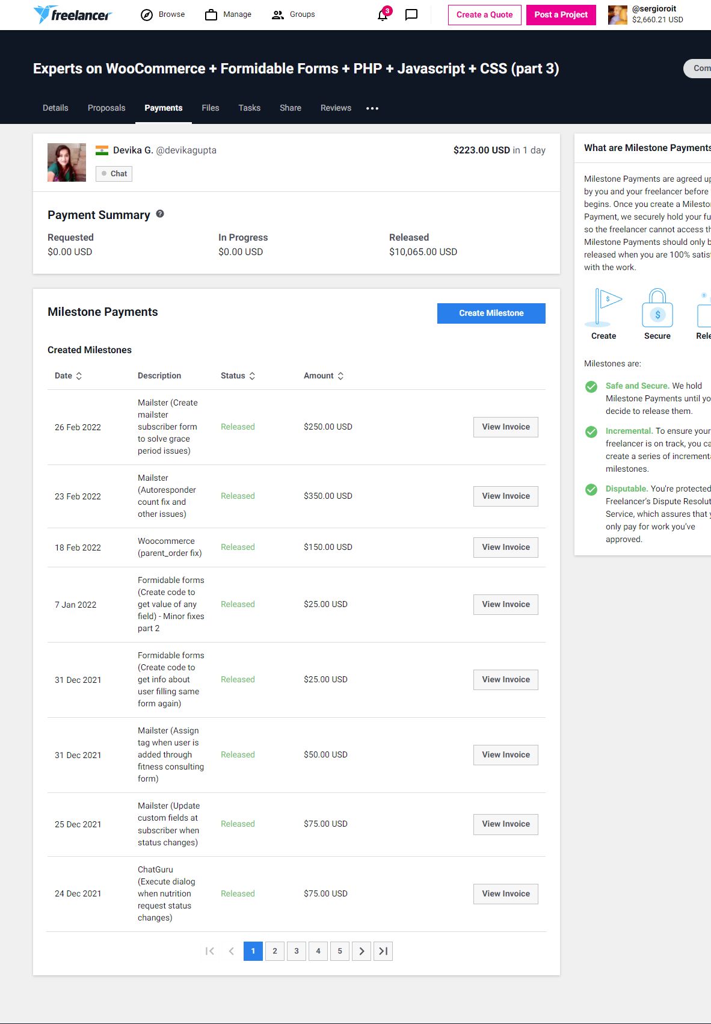Open the Files tab
The image size is (711, 1024).
click(211, 108)
